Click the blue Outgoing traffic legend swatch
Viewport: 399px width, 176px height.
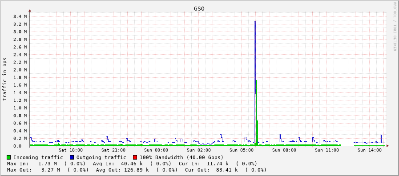tap(72, 157)
